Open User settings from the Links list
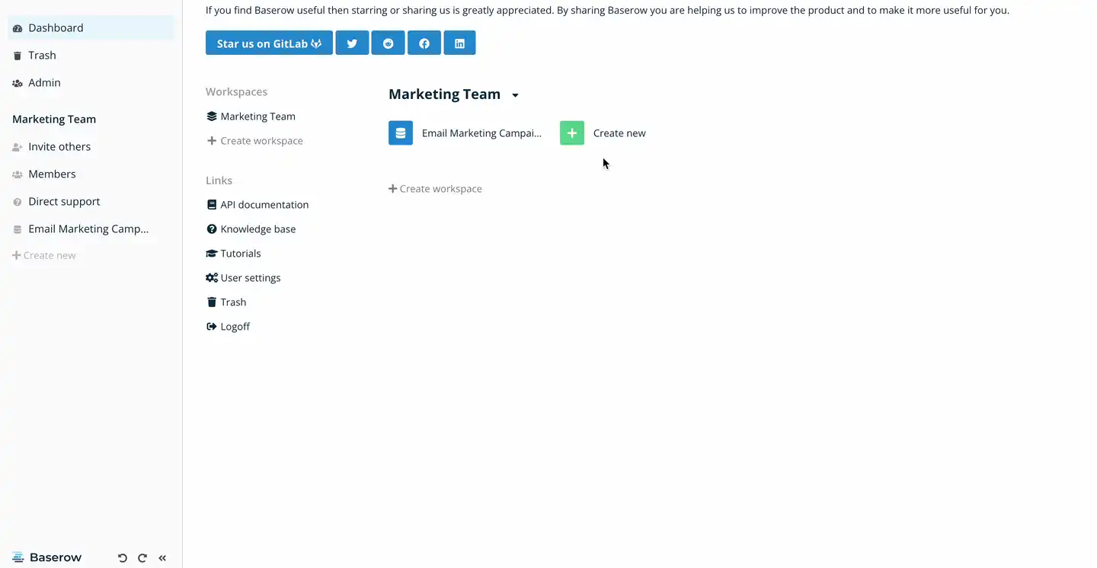Viewport: 1097px width, 568px height. [x=250, y=277]
